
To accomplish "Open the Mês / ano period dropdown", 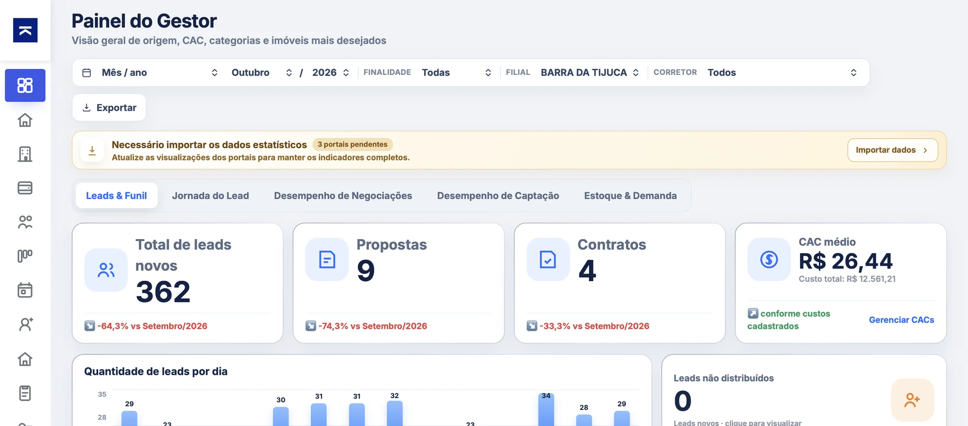I will tap(160, 72).
